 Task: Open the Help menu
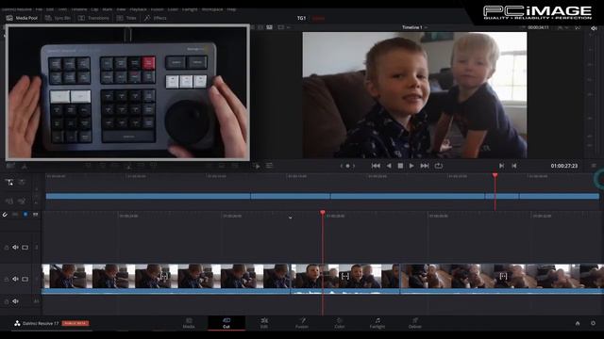pos(231,9)
